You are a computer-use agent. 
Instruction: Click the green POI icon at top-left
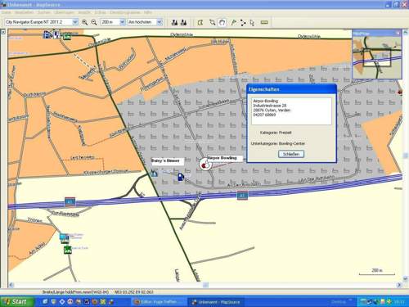click(x=67, y=36)
